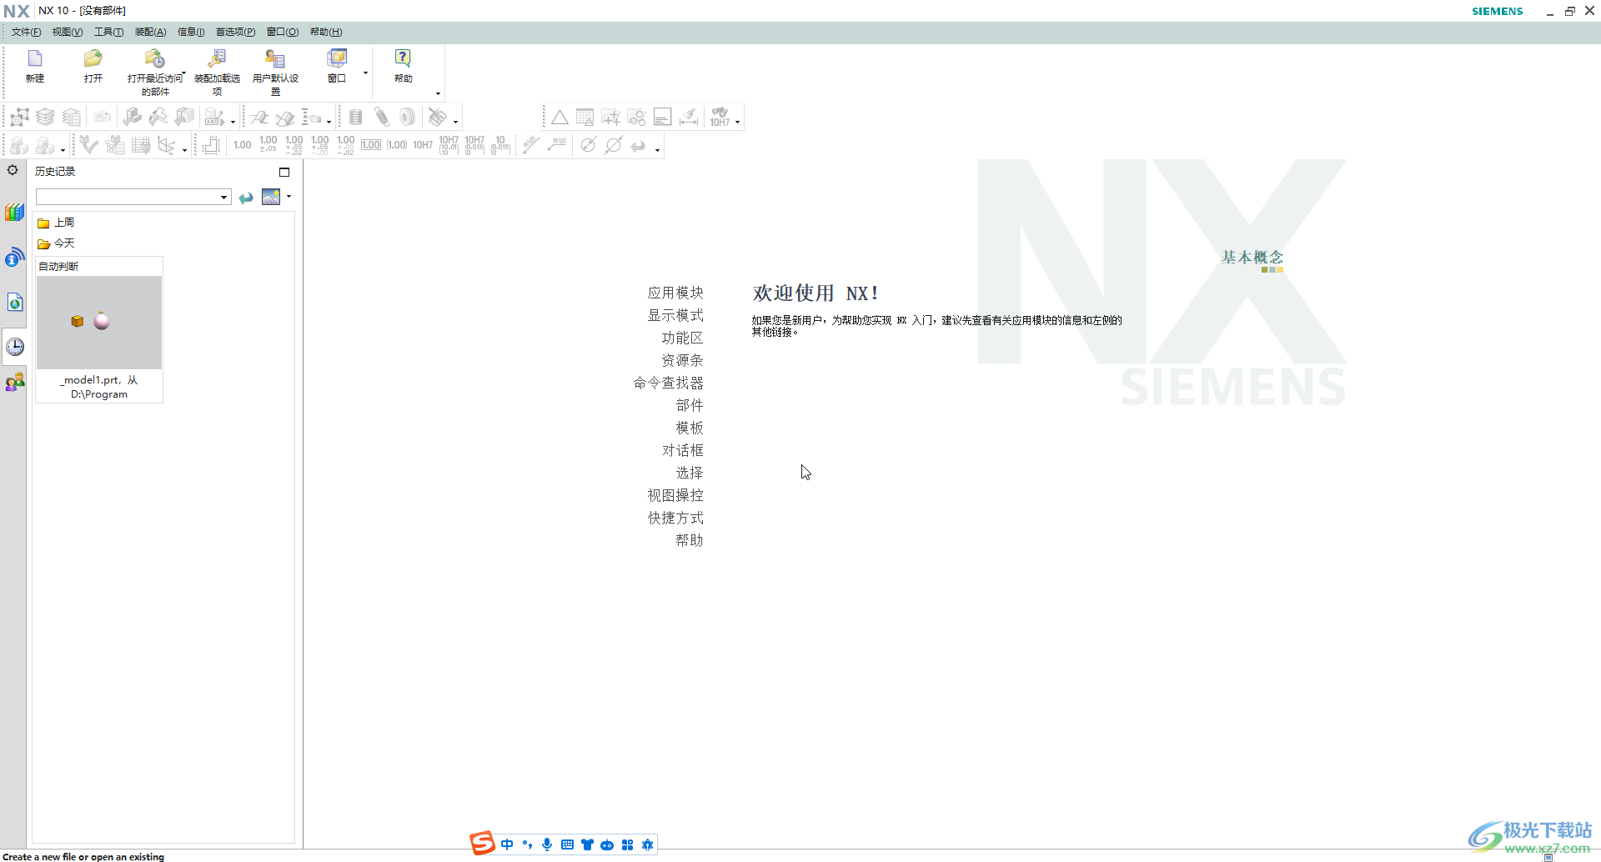Click the _model1.prt file name text
The height and width of the screenshot is (862, 1601).
99,387
